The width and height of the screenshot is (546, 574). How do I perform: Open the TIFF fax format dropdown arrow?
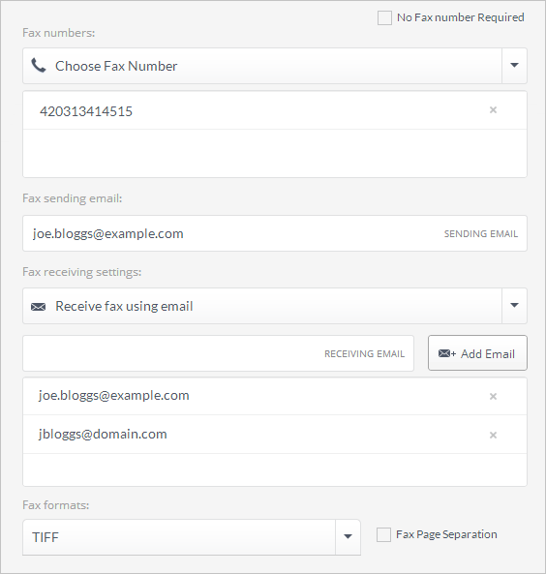[348, 536]
